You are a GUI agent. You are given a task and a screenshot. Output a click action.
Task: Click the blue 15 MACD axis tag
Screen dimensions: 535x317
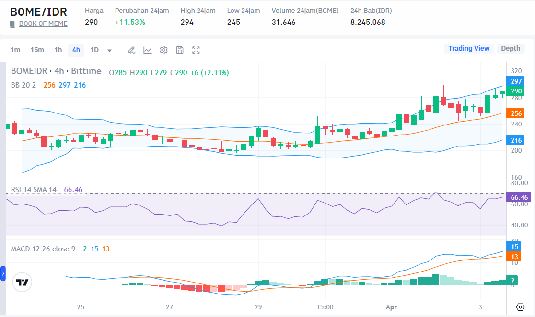513,247
